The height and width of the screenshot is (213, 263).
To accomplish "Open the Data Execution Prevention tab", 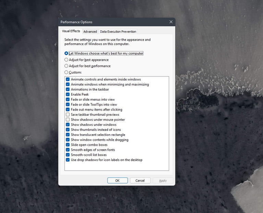I will pyautogui.click(x=118, y=32).
